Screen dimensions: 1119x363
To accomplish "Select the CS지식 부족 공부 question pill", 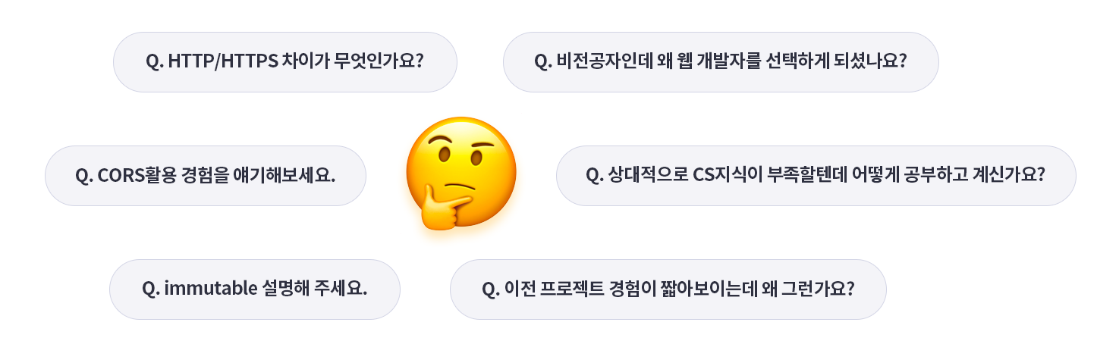I will pyautogui.click(x=816, y=176).
